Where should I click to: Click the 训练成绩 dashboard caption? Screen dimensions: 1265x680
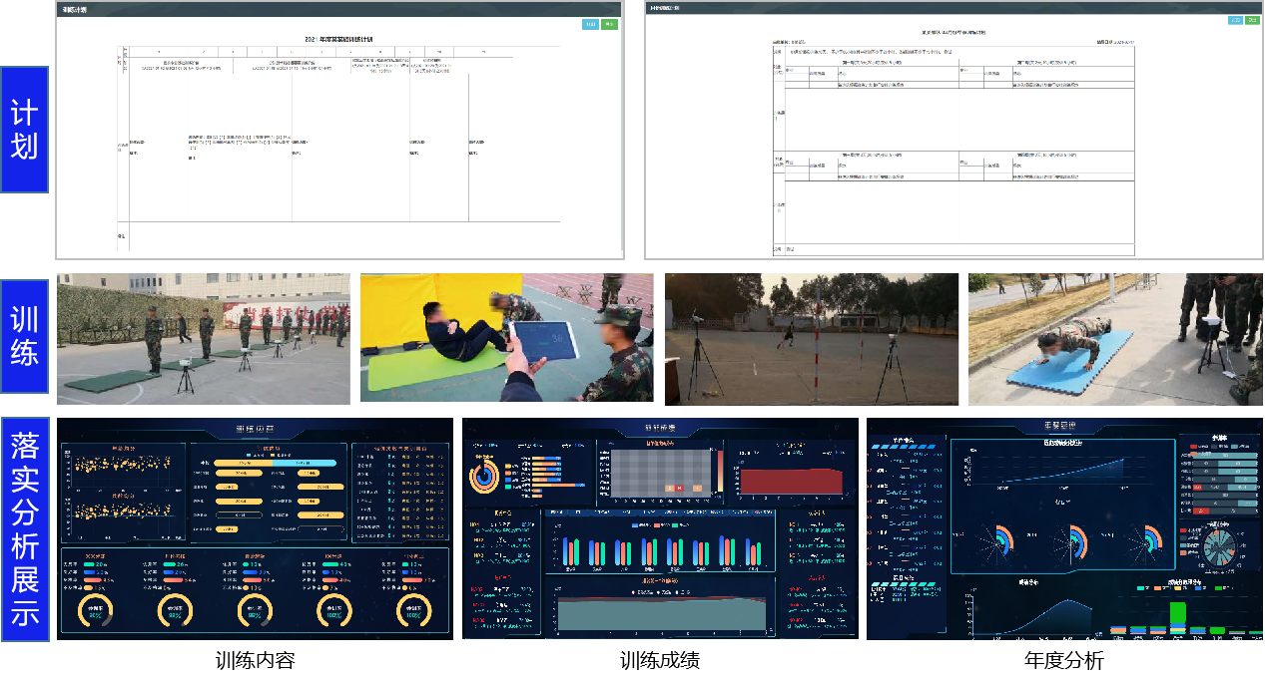point(659,660)
